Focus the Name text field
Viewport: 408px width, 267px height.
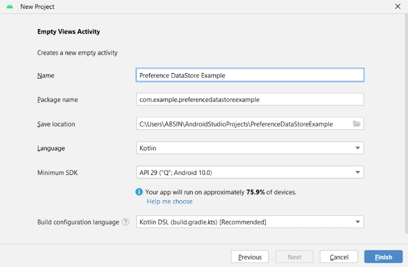250,75
